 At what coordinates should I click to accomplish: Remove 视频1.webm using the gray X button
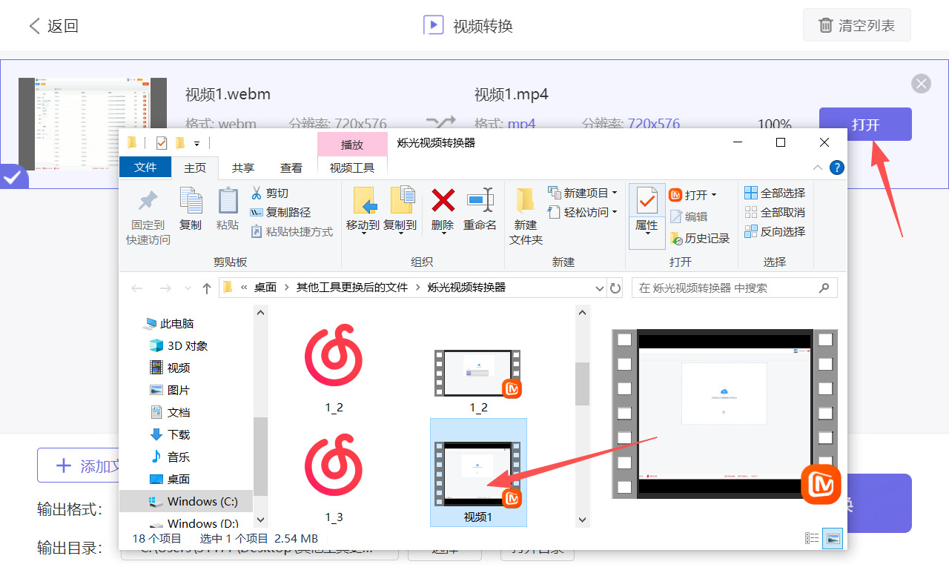[x=922, y=83]
